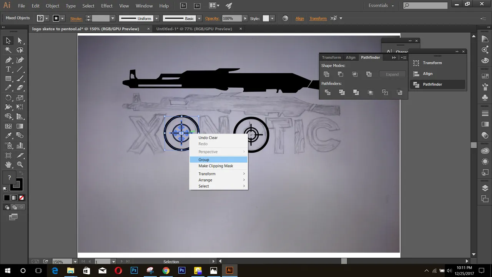The width and height of the screenshot is (492, 277).
Task: Choose Group from the context menu
Action: click(x=204, y=160)
